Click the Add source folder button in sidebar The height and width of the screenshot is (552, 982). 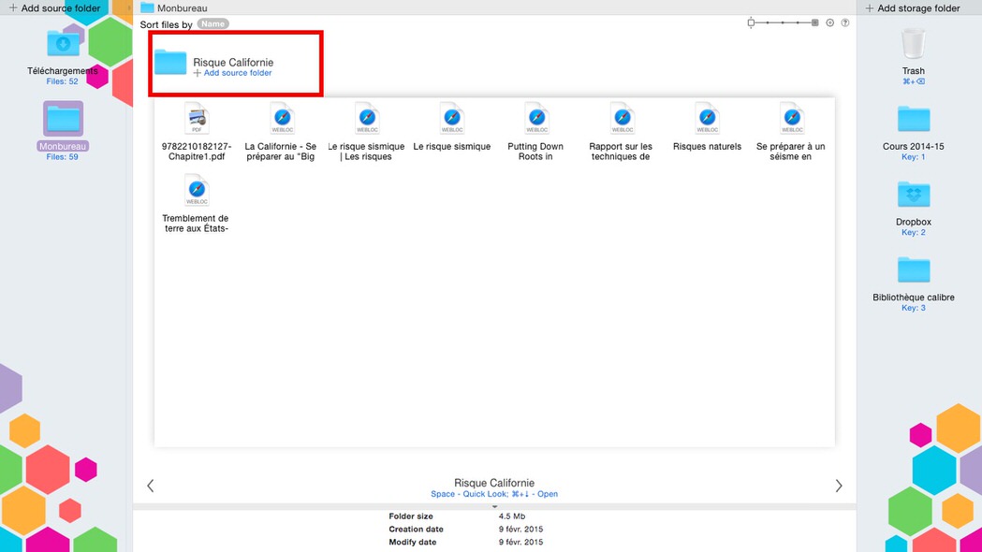(x=54, y=8)
